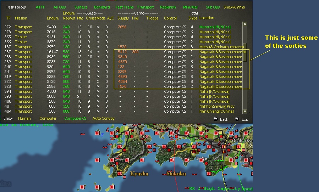Filter task forces by Air Ops
The height and width of the screenshot is (192, 319).
pyautogui.click(x=60, y=7)
